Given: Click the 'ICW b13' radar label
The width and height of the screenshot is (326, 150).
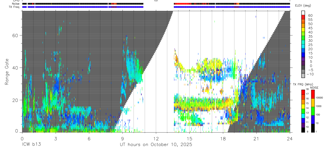Looking at the screenshot, I should pyautogui.click(x=31, y=145).
